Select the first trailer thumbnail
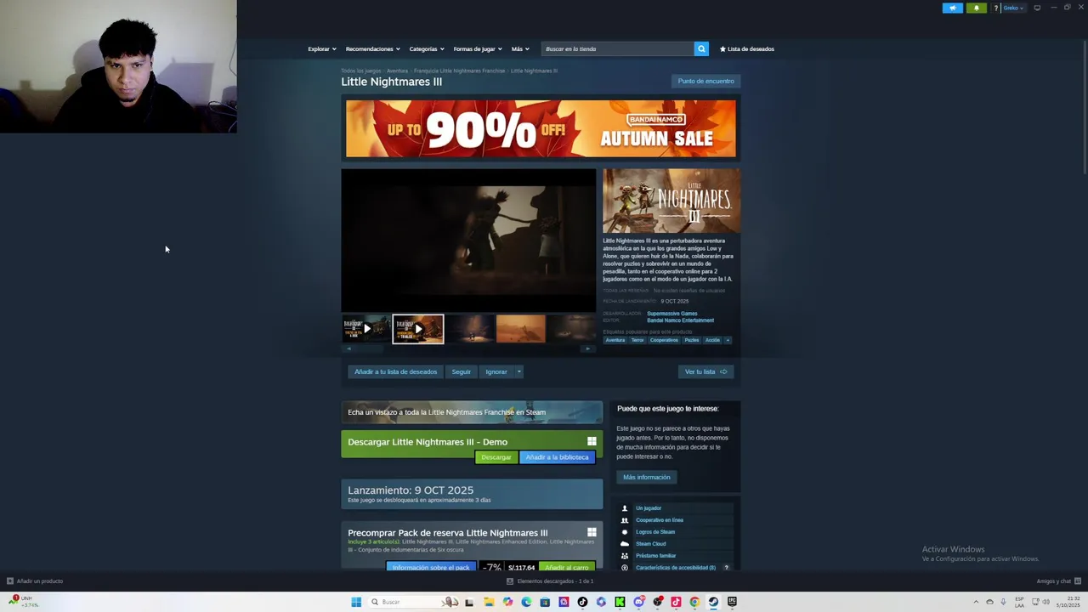Viewport: 1088px width, 612px height. (366, 328)
